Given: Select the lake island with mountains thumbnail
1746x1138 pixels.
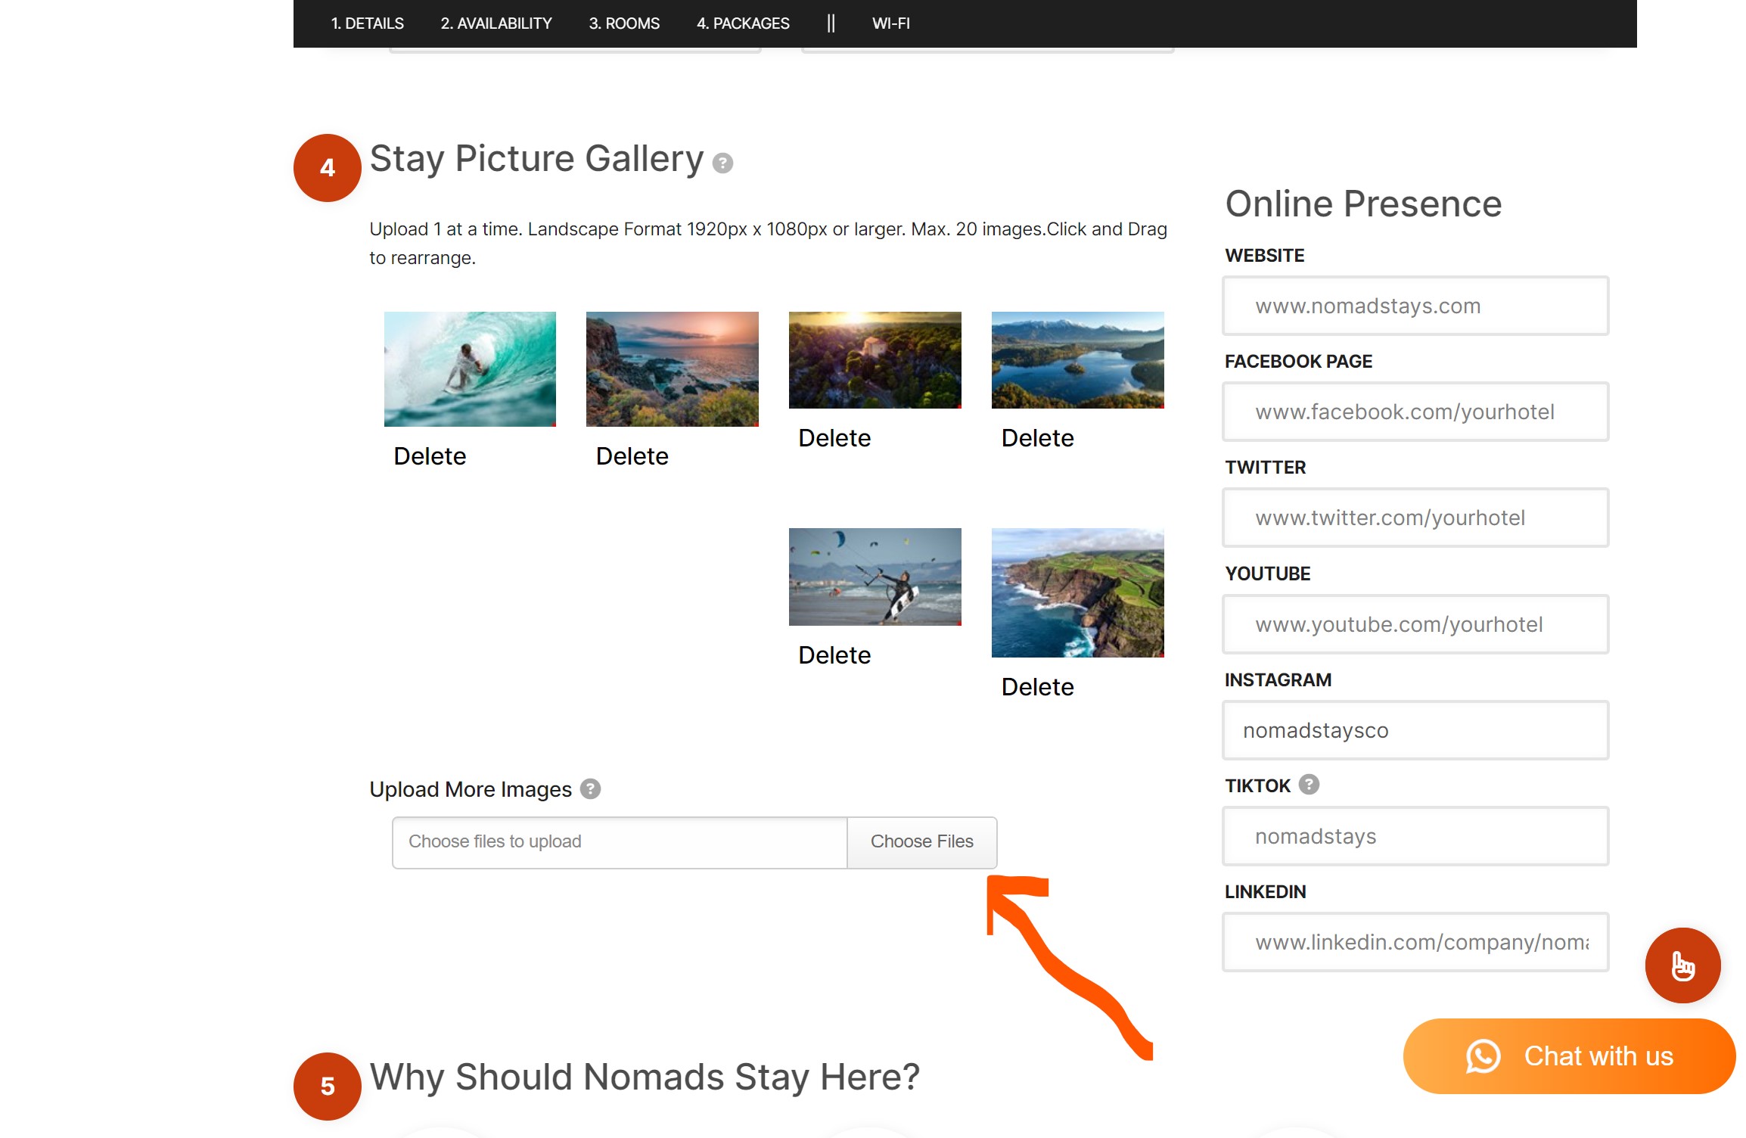Looking at the screenshot, I should [1077, 360].
